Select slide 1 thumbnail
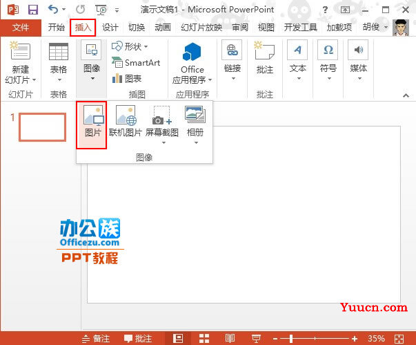 43,127
